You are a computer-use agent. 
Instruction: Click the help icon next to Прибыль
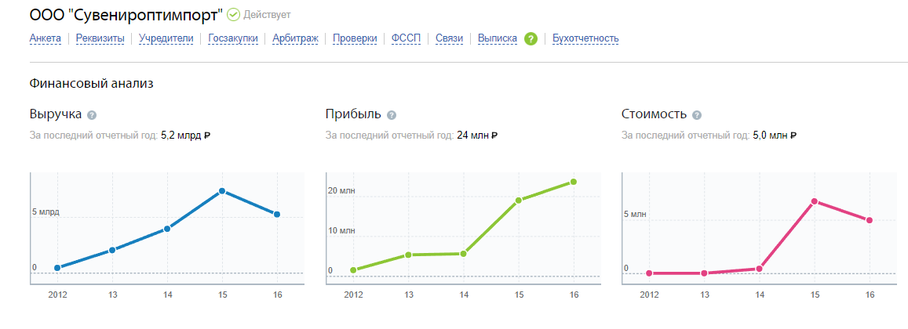click(x=392, y=115)
